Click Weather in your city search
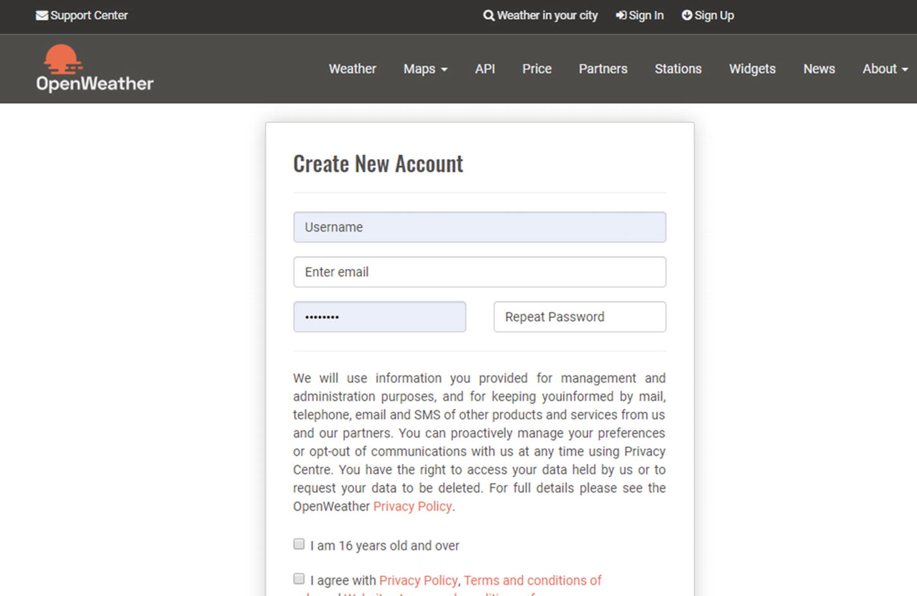Screen dimensions: 917x596 click(x=541, y=15)
